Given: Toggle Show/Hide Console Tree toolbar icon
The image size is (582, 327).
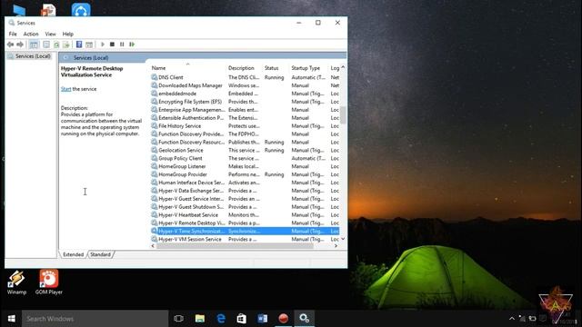Looking at the screenshot, I should pyautogui.click(x=34, y=45).
